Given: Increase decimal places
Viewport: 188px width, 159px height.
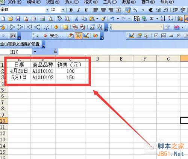Looking at the screenshot, I should point(158,10).
